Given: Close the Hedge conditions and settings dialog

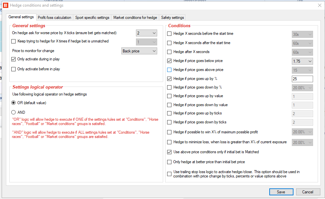Looking at the screenshot, I should click(320, 5).
